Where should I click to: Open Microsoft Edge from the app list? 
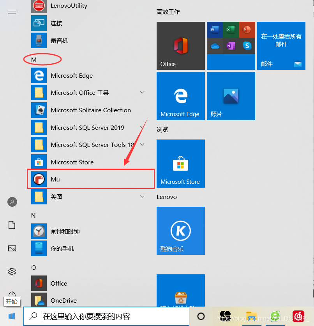coord(39,75)
